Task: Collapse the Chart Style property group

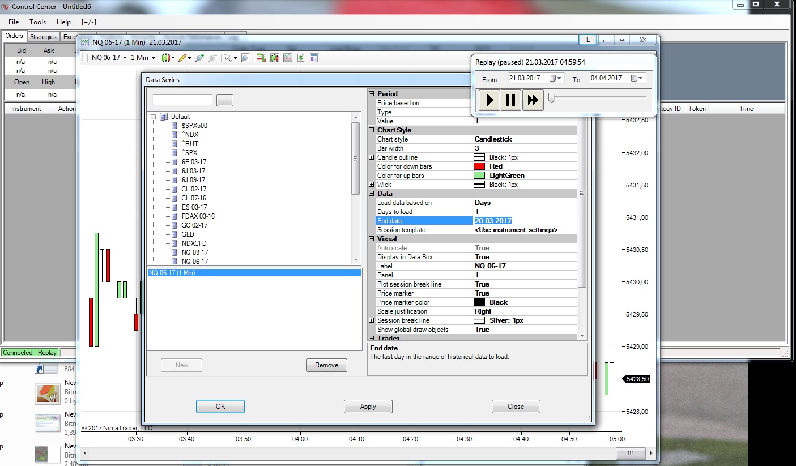Action: tap(372, 130)
